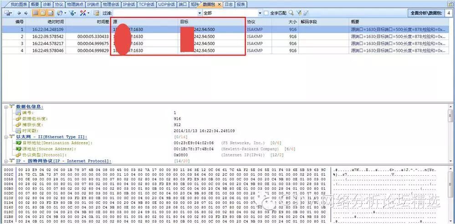This screenshot has width=455, height=224.
Task: Switch to the 概要 tab
Action: click(35, 5)
